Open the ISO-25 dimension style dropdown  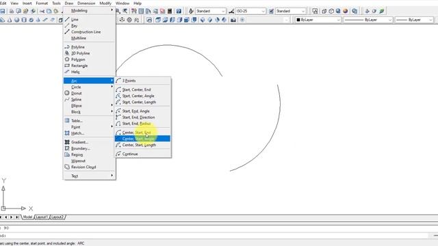pyautogui.click(x=250, y=11)
